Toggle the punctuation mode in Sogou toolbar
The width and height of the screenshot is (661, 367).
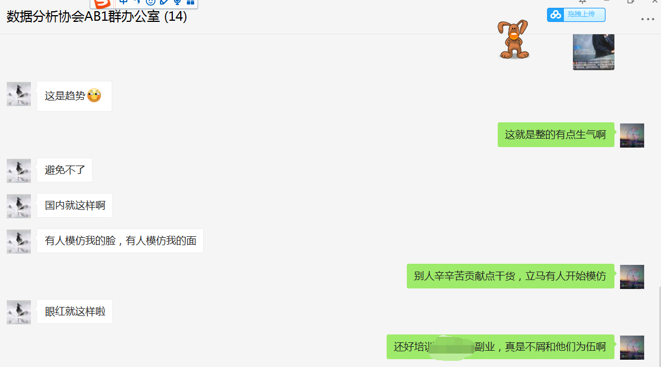[137, 3]
